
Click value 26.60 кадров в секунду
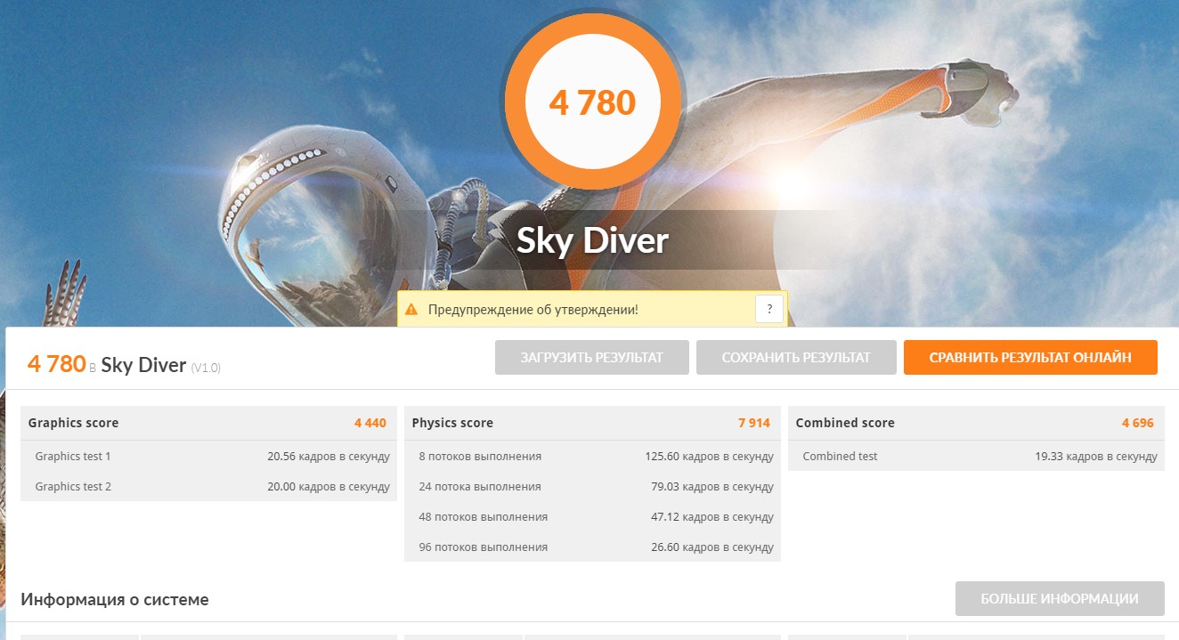(x=712, y=547)
